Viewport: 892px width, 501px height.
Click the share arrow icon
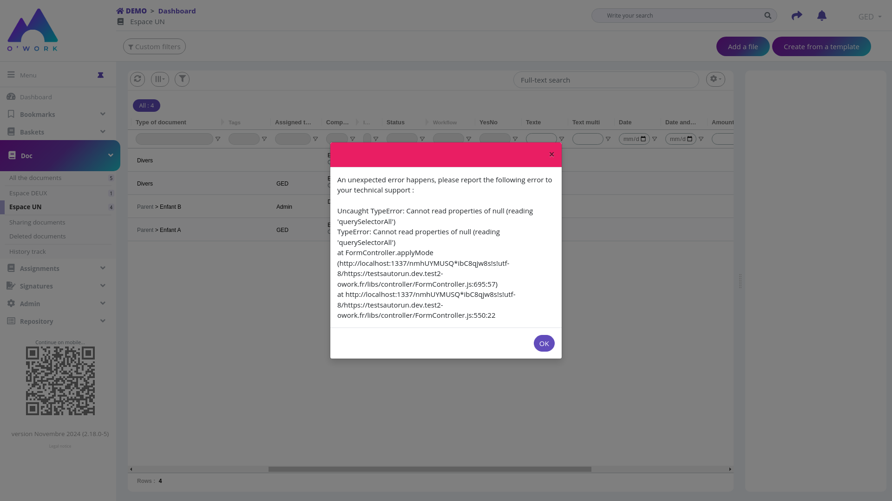797,16
